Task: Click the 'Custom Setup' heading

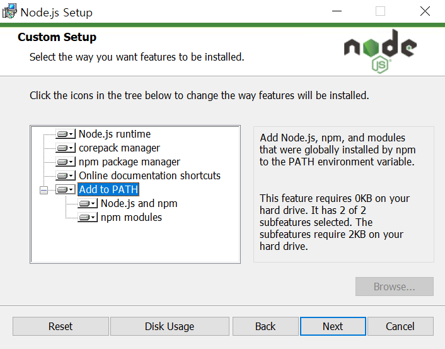Action: [x=57, y=37]
